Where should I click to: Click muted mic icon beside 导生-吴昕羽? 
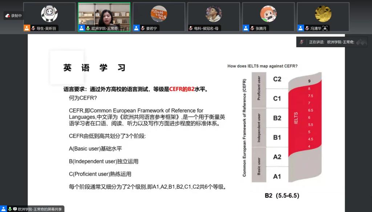pos(33,28)
